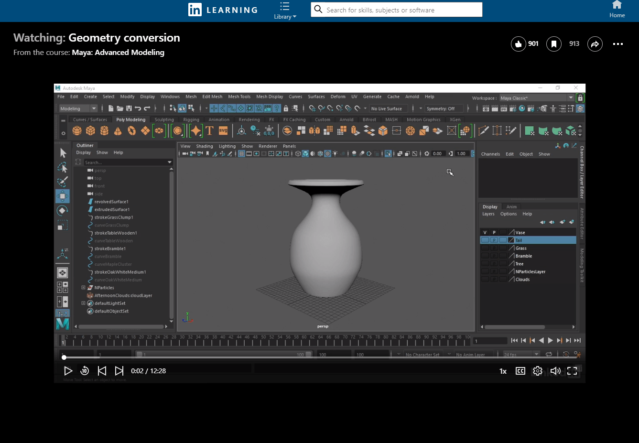Toggle the workspace lock icon
639x443 pixels.
point(580,97)
